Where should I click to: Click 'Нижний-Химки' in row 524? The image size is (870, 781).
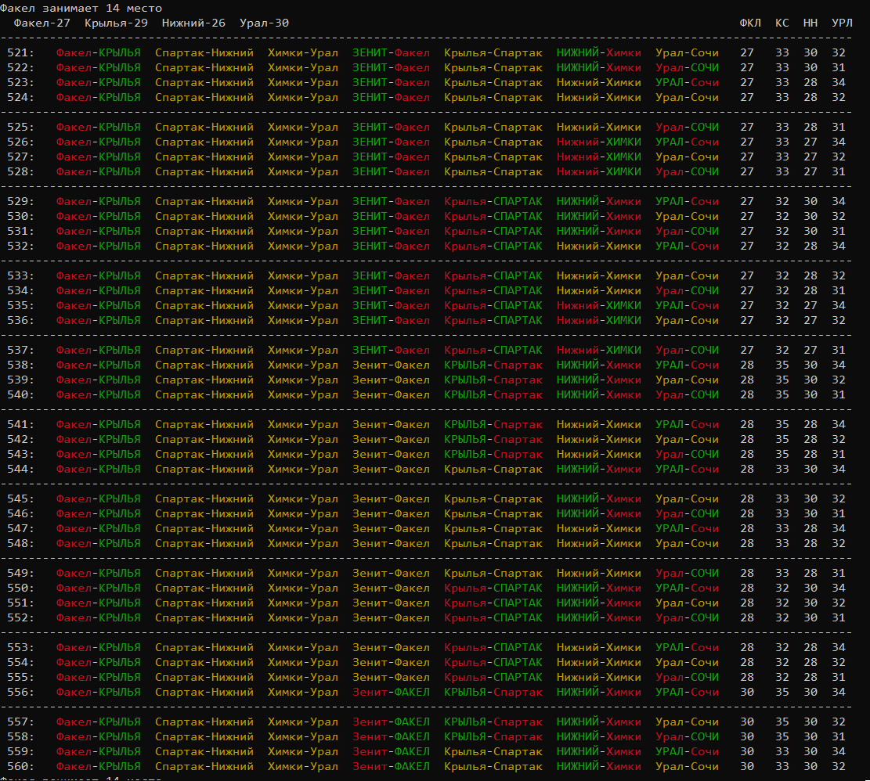pyautogui.click(x=599, y=98)
